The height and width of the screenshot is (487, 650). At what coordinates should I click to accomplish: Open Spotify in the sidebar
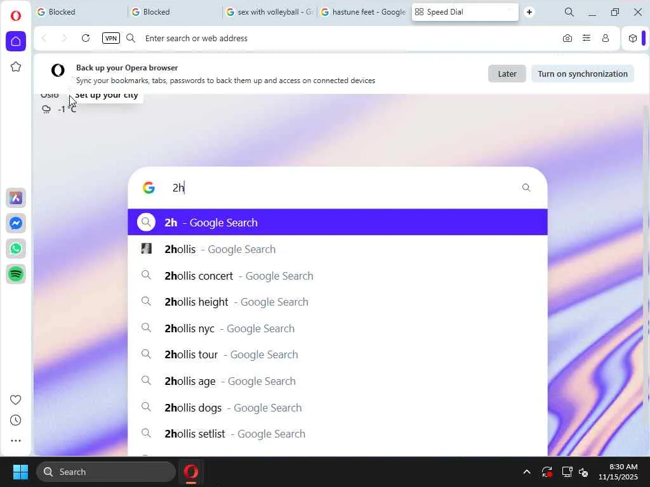(x=16, y=274)
